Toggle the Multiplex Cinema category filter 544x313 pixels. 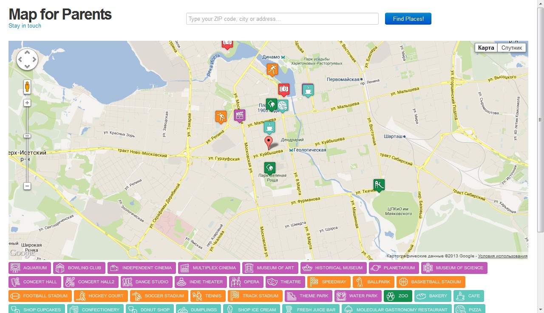click(x=209, y=268)
